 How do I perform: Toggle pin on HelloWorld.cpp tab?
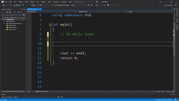tap(39, 9)
